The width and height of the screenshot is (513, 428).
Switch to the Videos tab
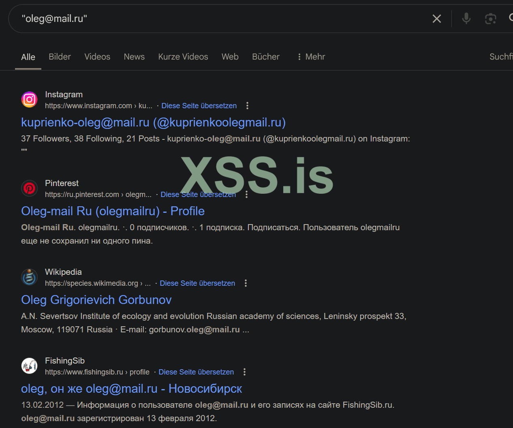pos(97,57)
